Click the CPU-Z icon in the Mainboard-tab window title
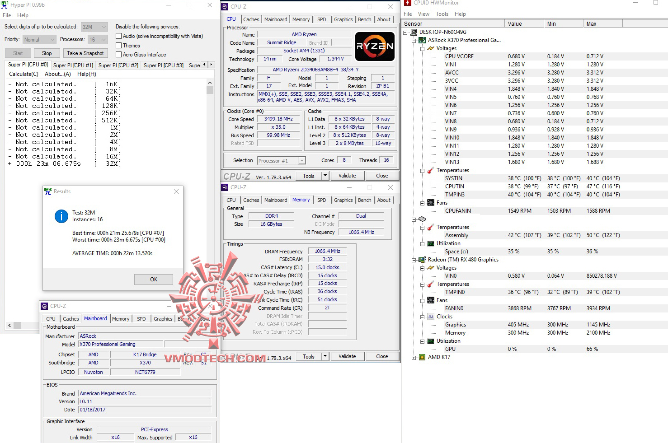The image size is (668, 443). pyautogui.click(x=44, y=306)
